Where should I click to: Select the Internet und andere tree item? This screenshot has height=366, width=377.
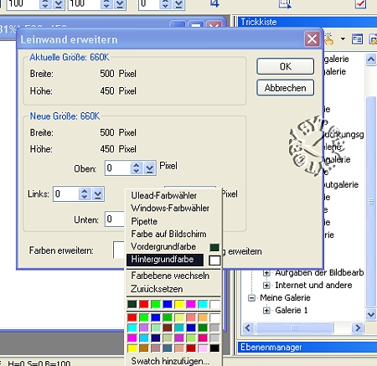click(x=313, y=285)
